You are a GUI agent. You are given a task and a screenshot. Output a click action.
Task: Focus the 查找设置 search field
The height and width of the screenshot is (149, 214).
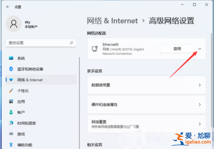[41, 43]
